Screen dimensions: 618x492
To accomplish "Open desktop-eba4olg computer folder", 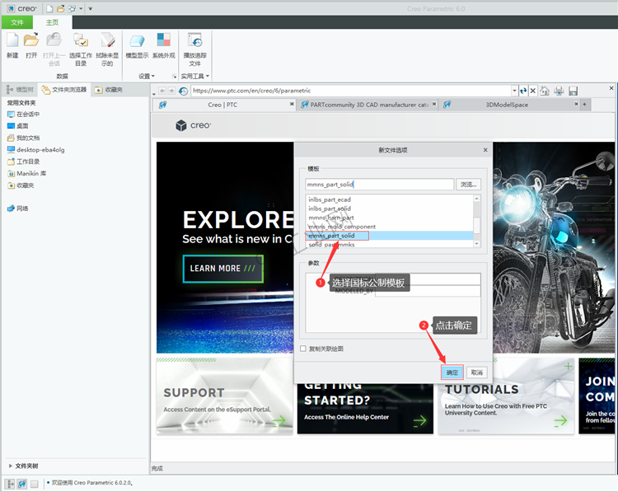I will [x=36, y=150].
